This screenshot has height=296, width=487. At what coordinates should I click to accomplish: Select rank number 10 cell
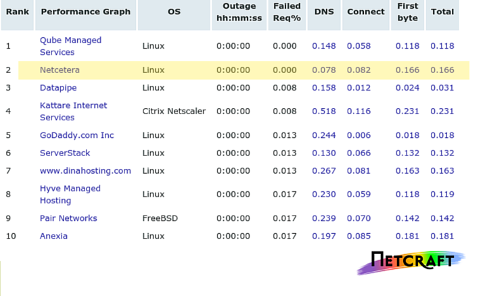[x=11, y=236]
